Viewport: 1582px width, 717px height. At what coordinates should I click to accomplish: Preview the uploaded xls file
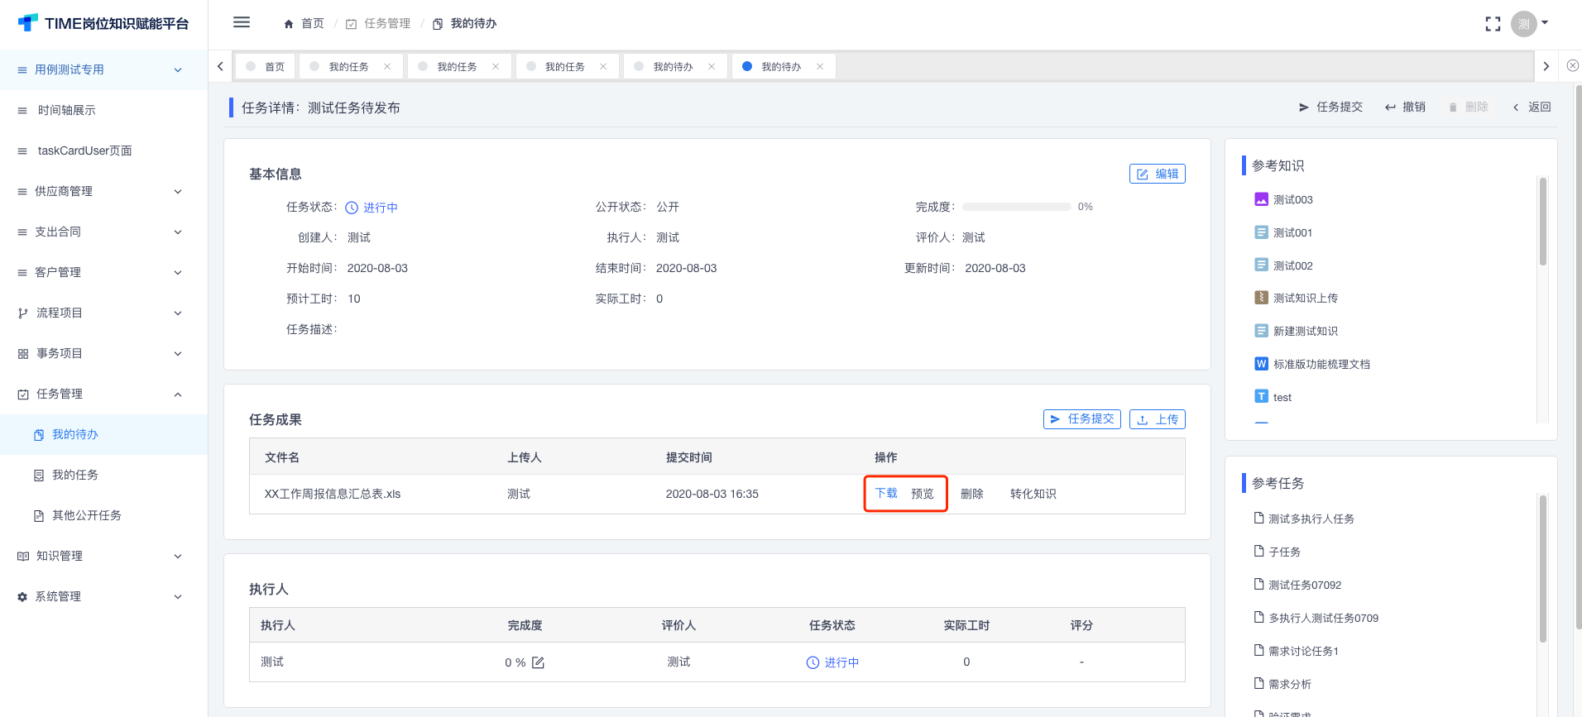(923, 494)
